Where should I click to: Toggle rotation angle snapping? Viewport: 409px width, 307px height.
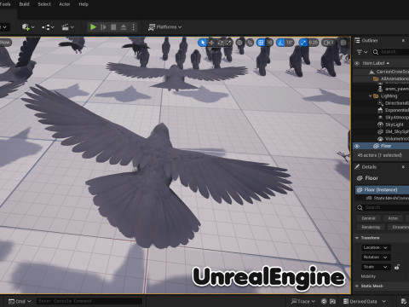(x=280, y=43)
